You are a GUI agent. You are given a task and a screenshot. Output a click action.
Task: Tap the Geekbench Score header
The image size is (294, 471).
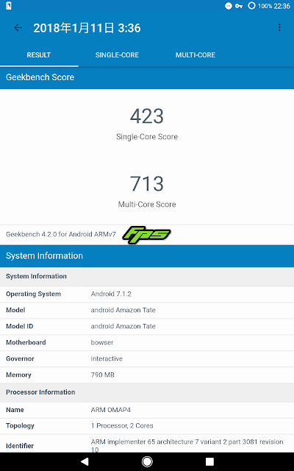tap(147, 77)
